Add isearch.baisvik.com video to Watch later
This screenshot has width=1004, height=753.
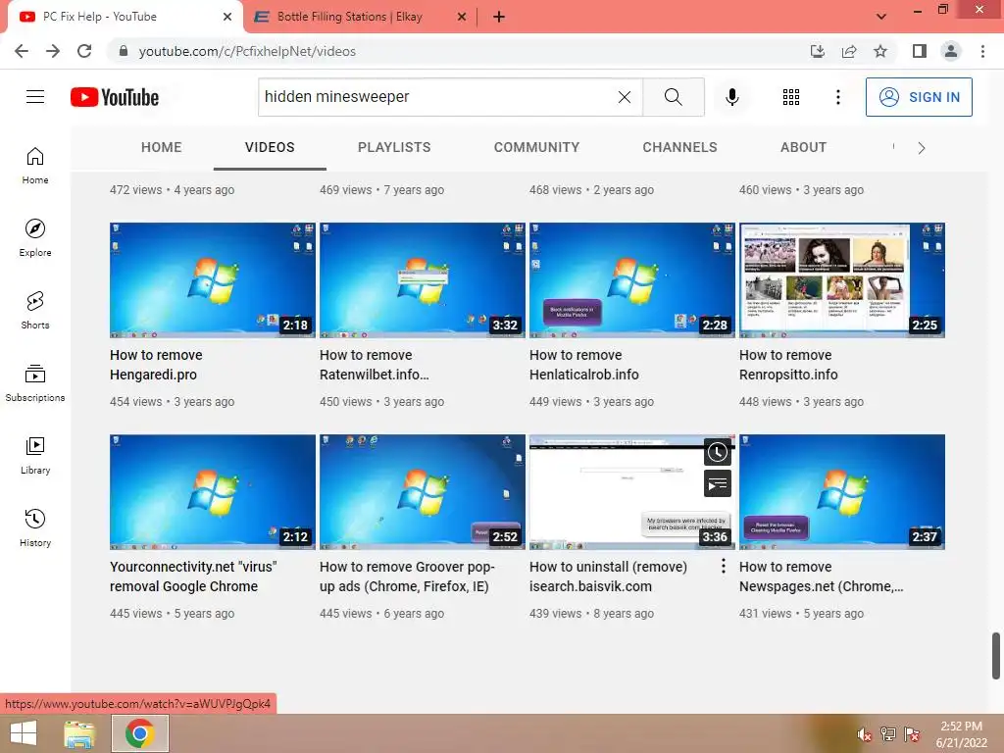point(717,452)
